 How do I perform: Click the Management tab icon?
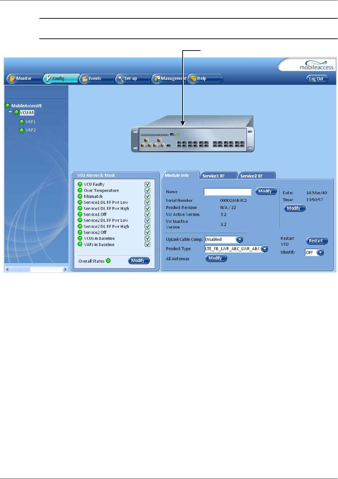tap(157, 79)
